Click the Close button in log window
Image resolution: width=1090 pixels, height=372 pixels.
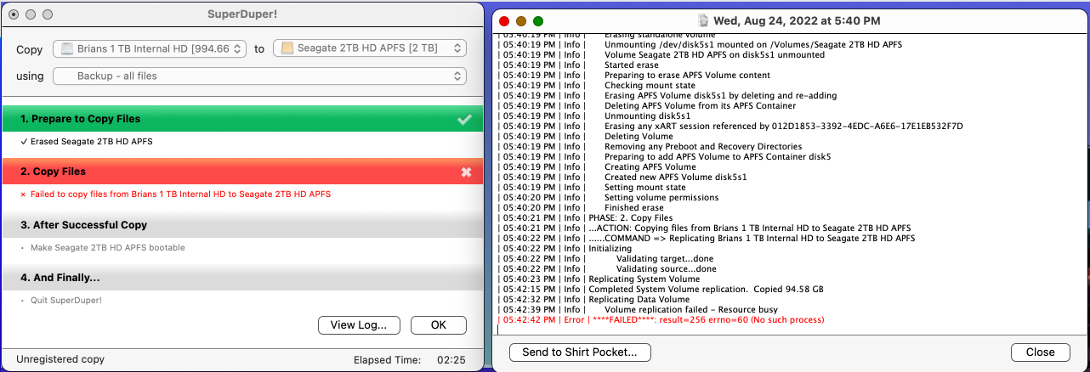pyautogui.click(x=1040, y=352)
